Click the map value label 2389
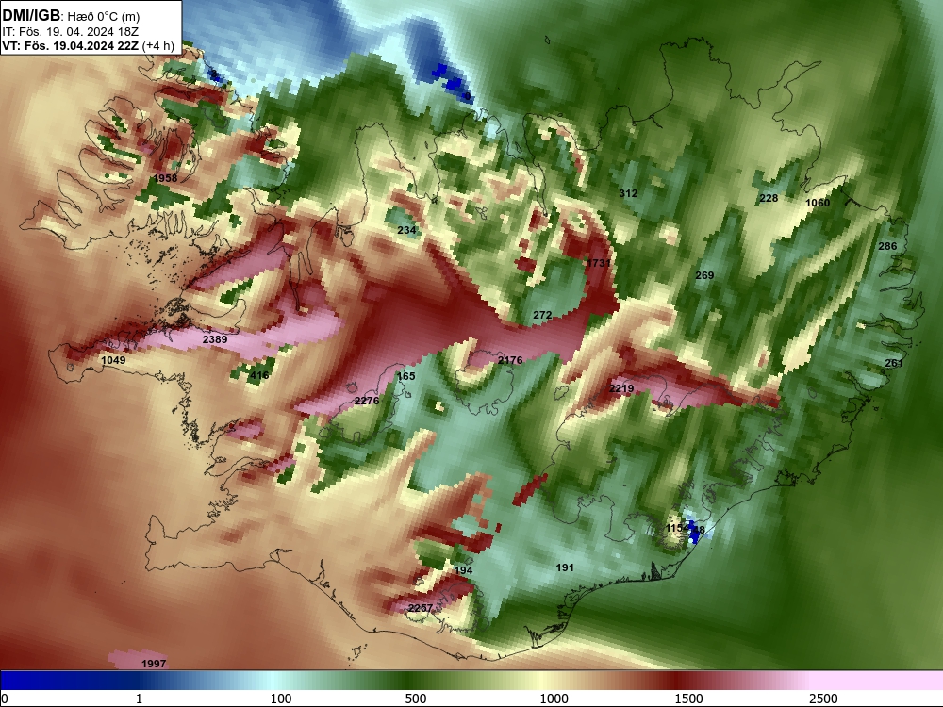The image size is (943, 707). pyautogui.click(x=215, y=339)
